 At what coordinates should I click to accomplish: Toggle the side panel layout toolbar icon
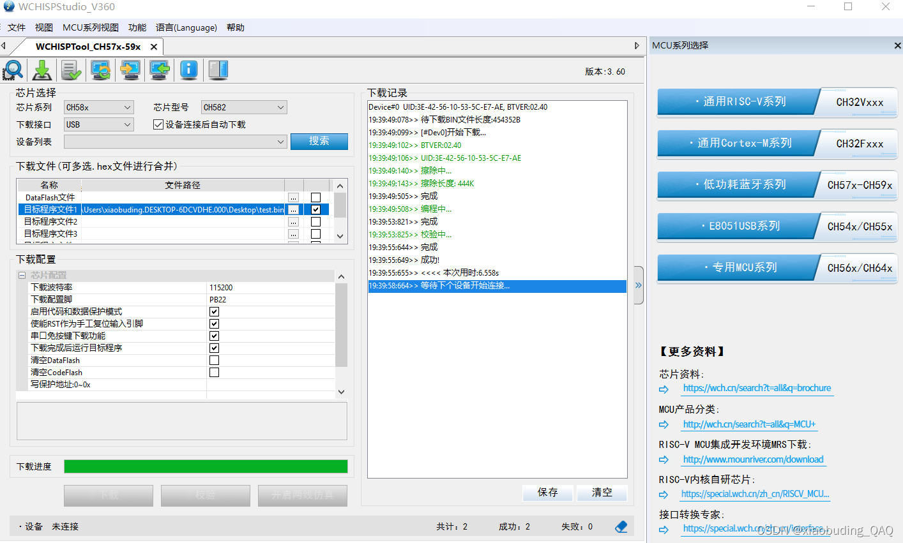tap(218, 70)
